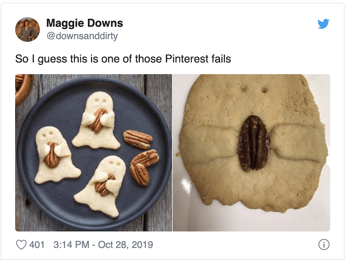Viewport: 346px width, 261px height.
Task: Click the 401 likes count
Action: (37, 245)
